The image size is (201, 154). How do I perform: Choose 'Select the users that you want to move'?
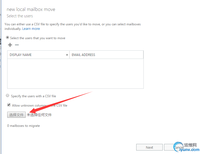7,38
